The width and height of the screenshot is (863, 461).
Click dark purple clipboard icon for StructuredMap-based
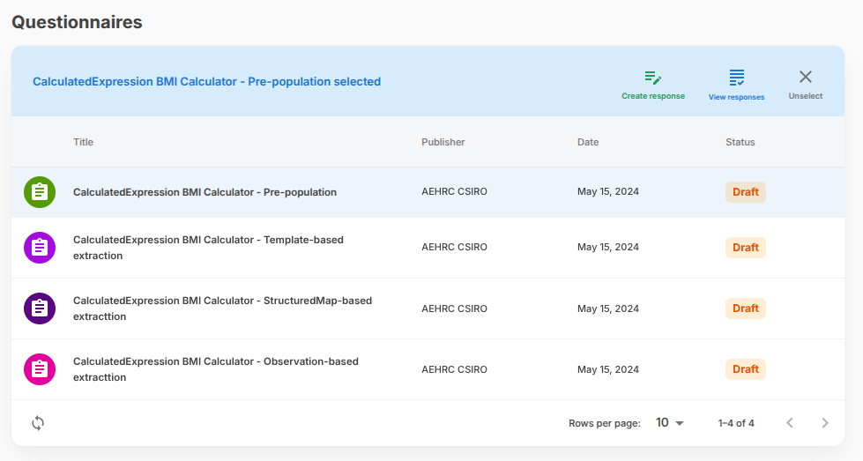pyautogui.click(x=40, y=309)
